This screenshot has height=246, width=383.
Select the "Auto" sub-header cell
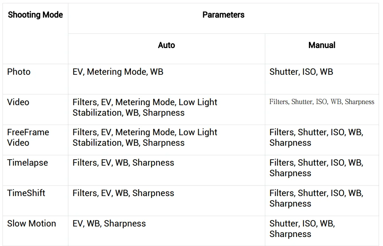166,45
